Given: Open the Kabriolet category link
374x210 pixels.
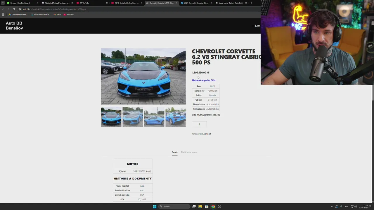Looking at the screenshot, I should [207, 134].
